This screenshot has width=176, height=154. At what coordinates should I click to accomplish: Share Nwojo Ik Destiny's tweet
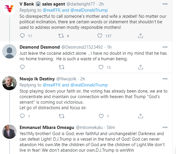[x=140, y=116]
